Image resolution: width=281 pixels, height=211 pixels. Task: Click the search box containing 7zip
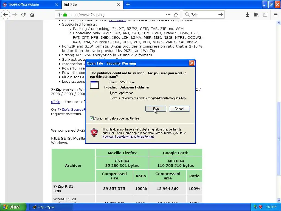point(204,15)
